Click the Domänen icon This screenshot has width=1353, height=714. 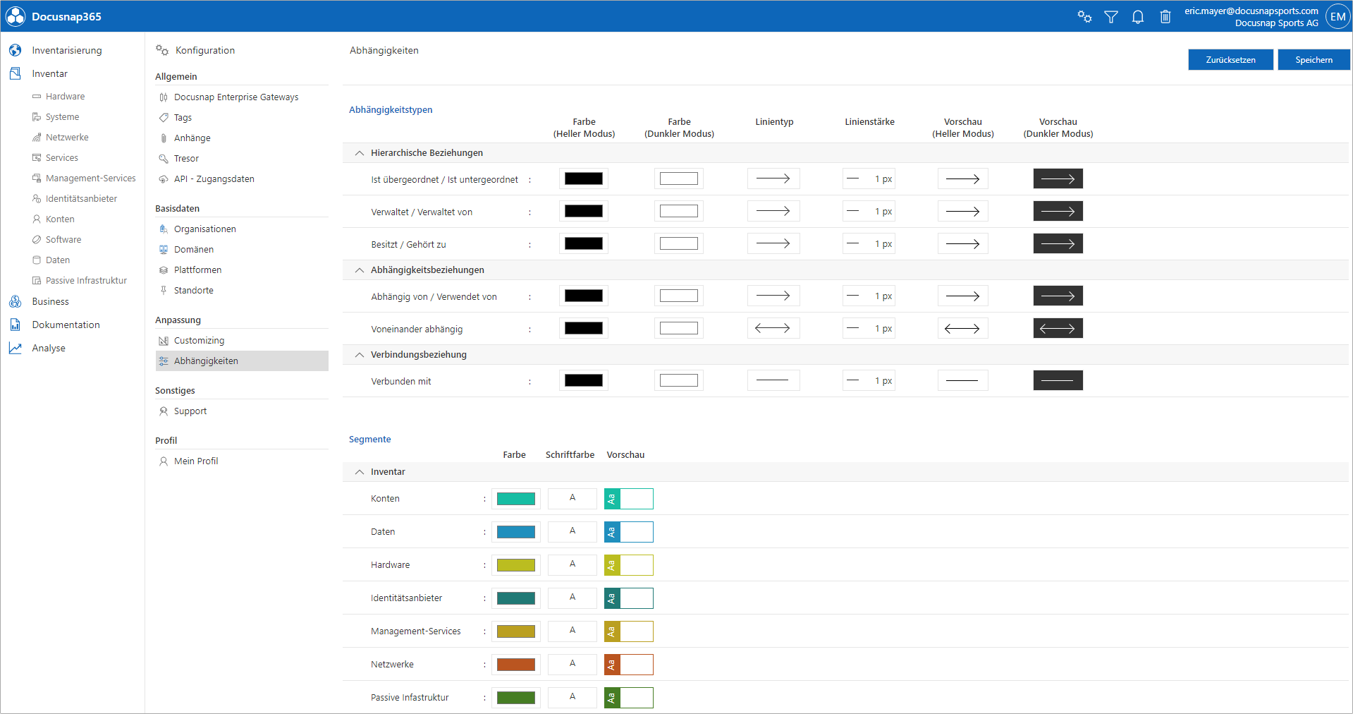[x=164, y=250]
